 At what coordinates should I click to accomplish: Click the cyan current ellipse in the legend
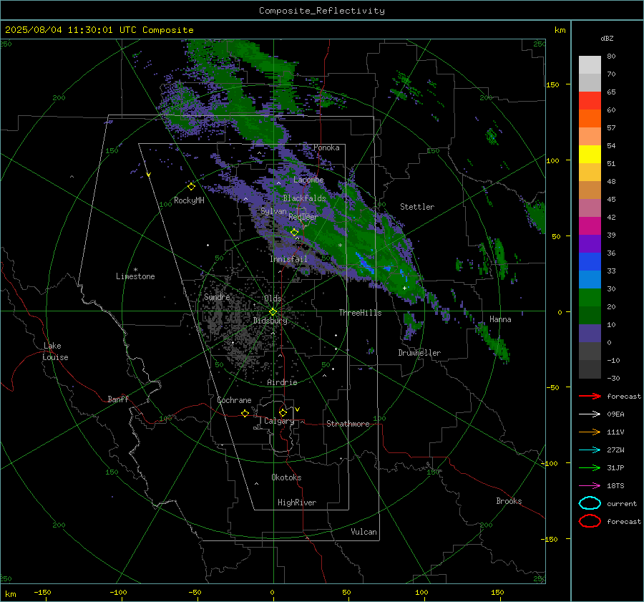[590, 503]
